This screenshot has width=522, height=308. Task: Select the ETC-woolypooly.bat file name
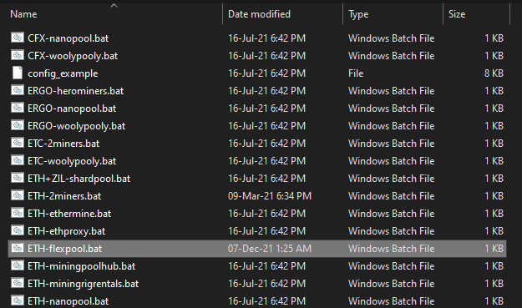point(72,161)
